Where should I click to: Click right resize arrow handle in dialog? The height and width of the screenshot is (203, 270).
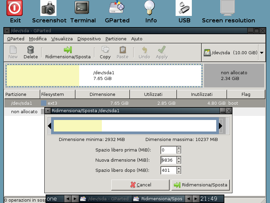pos(221,126)
